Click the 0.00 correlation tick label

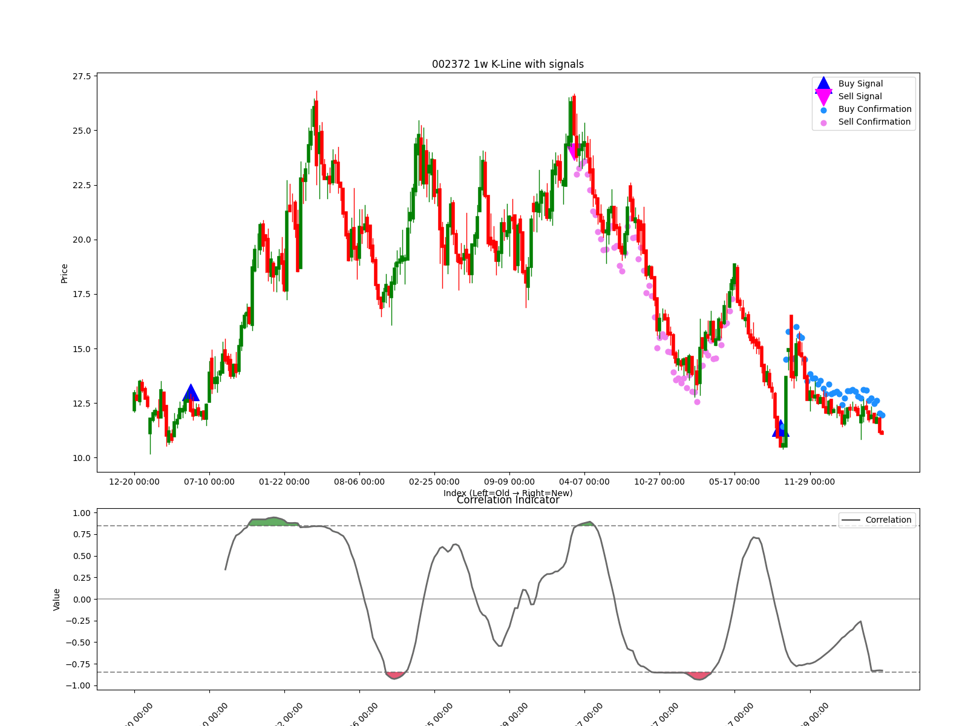[x=82, y=600]
